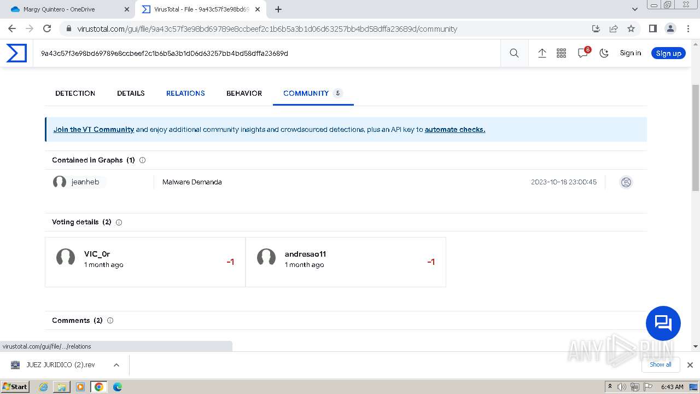Bookmark this page with star icon
The height and width of the screenshot is (394, 700).
[x=631, y=28]
